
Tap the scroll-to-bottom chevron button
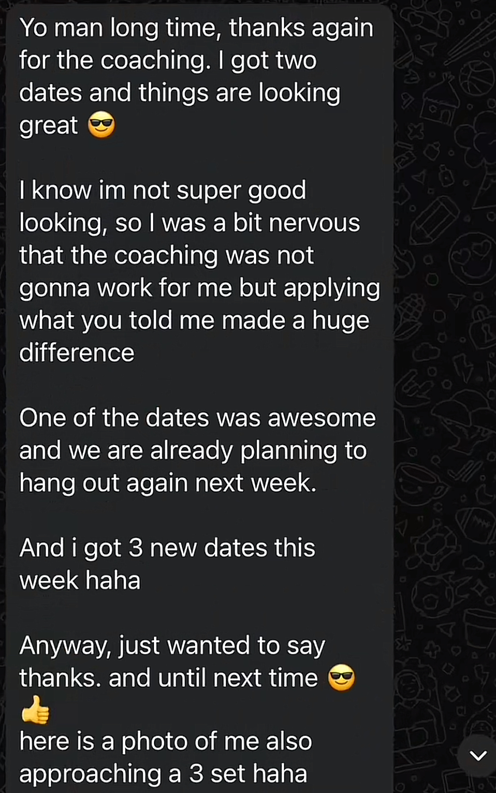478,756
